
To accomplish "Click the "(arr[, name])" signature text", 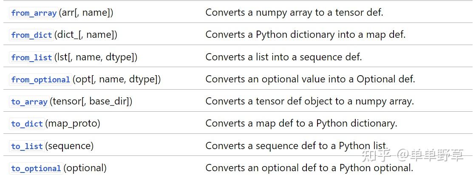I will (86, 13).
